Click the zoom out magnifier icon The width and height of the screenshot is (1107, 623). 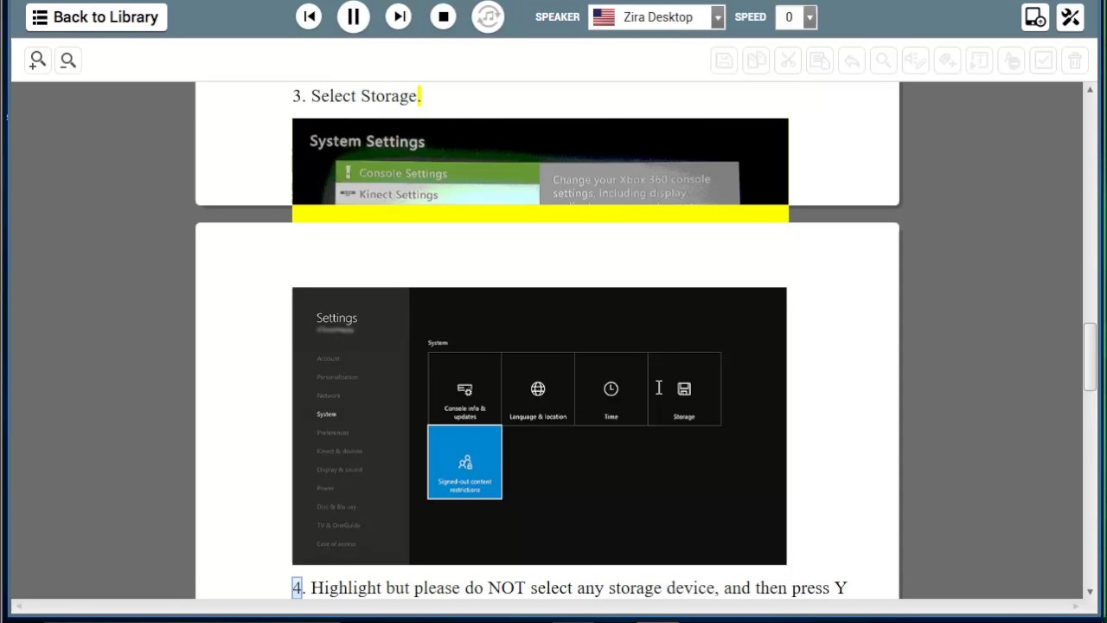(68, 60)
